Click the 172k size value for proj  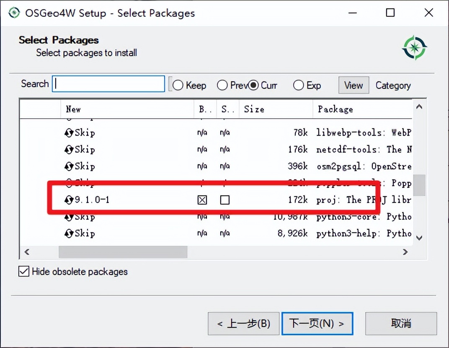(298, 200)
